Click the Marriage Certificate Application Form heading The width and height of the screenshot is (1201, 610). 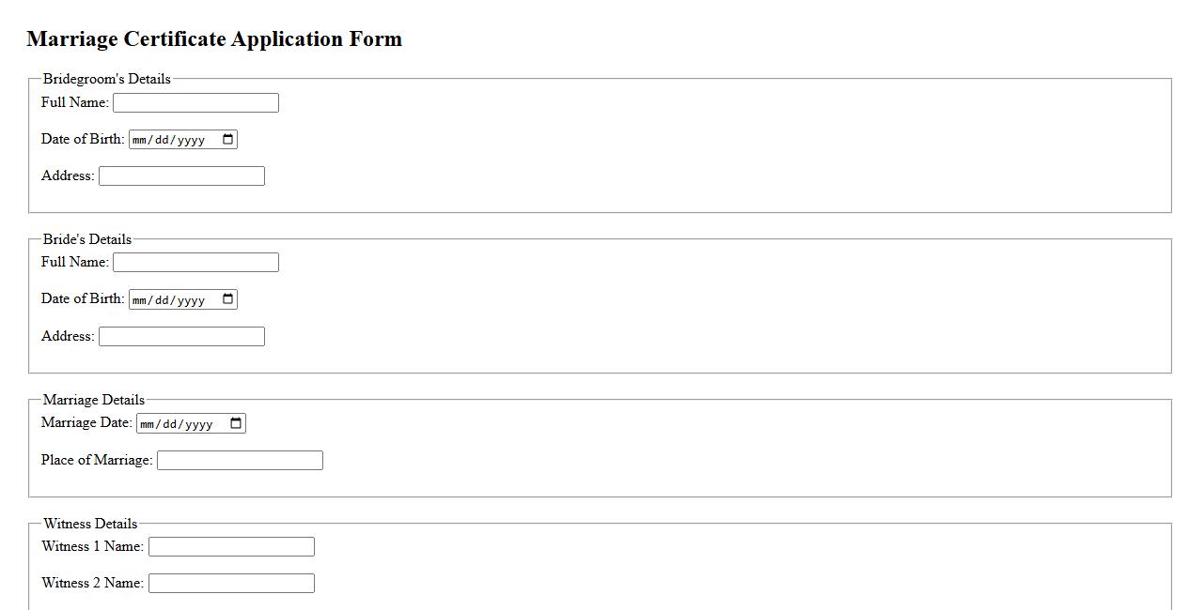[214, 38]
